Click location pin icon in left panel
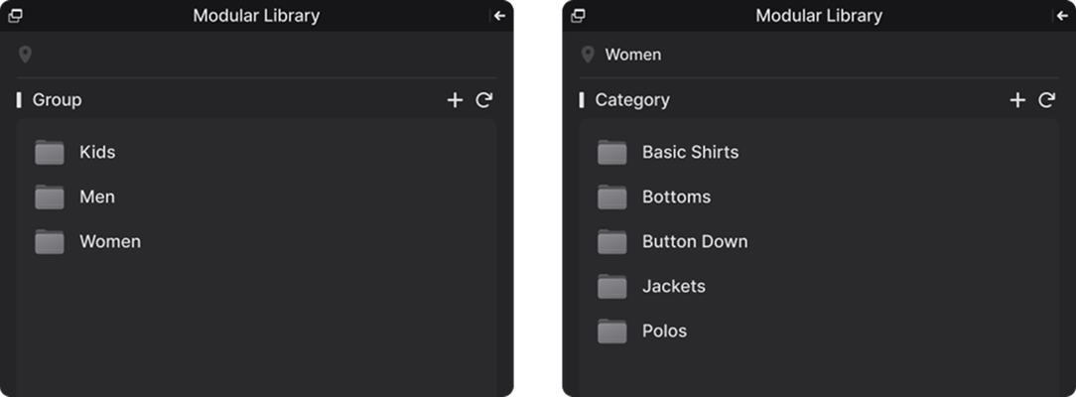 [x=26, y=55]
